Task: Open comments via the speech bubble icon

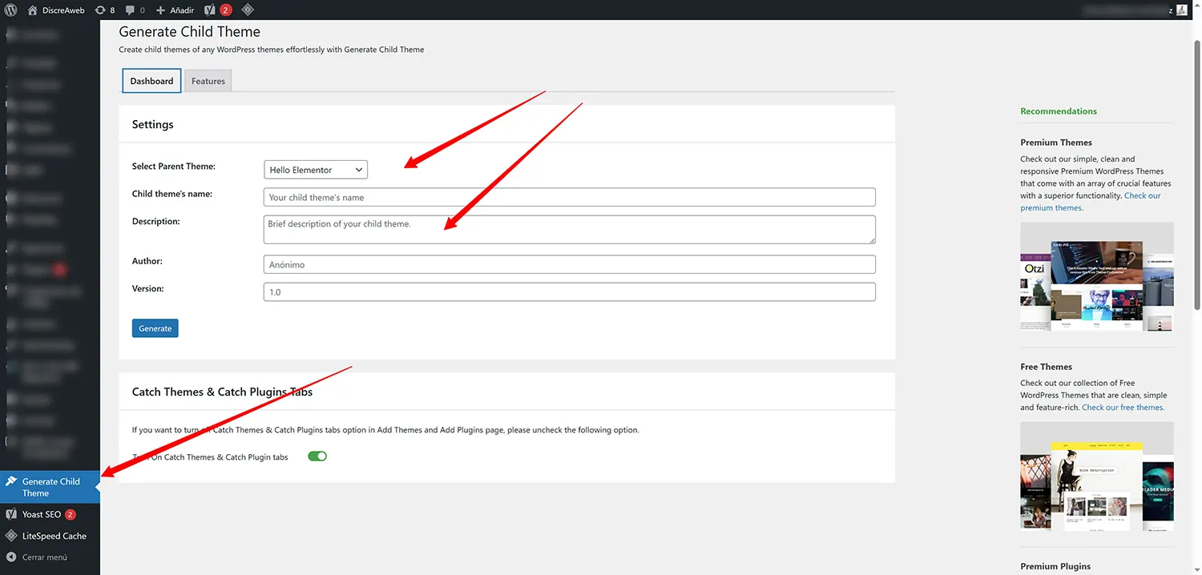Action: pos(131,10)
